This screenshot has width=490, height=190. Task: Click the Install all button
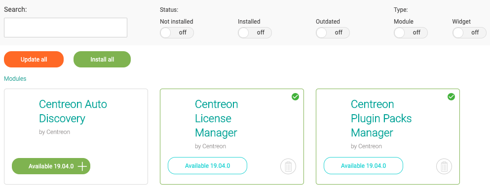(102, 60)
